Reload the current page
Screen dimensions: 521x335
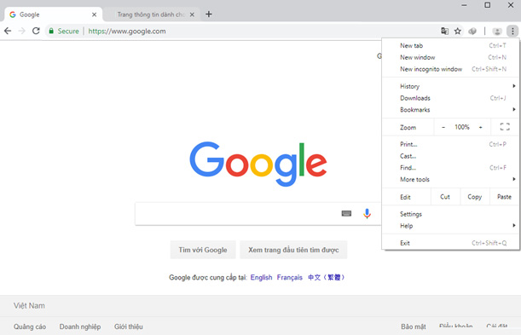coord(36,32)
